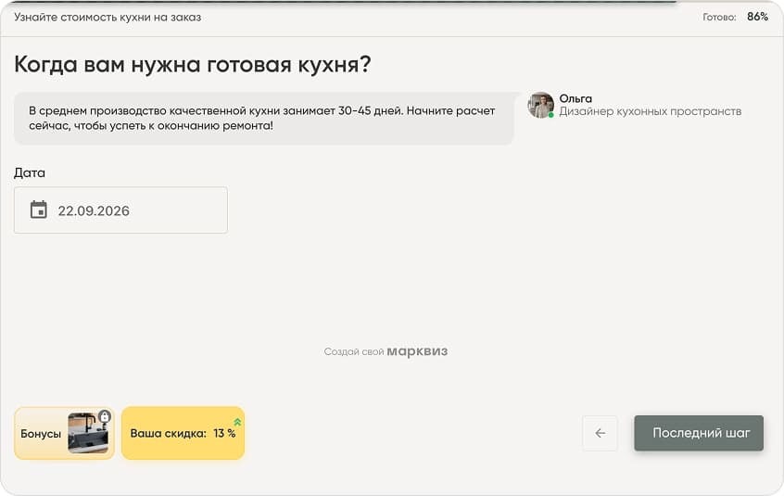Image resolution: width=784 pixels, height=496 pixels.
Task: Click the Готово: label
Action: click(x=719, y=17)
